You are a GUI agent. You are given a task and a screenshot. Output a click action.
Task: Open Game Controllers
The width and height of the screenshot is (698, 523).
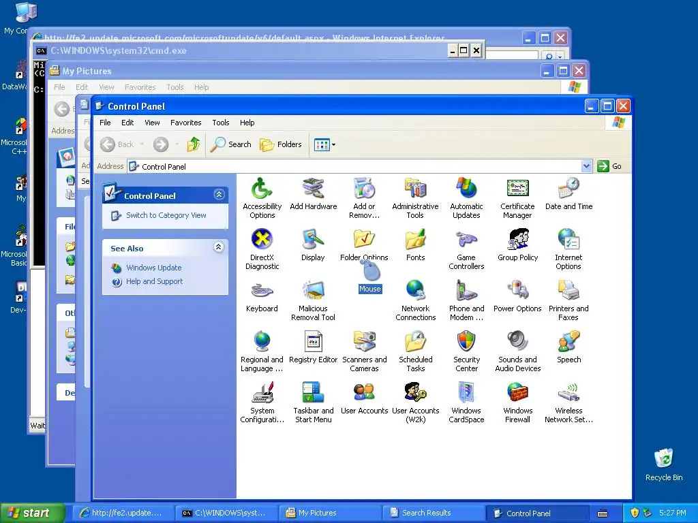pos(466,249)
